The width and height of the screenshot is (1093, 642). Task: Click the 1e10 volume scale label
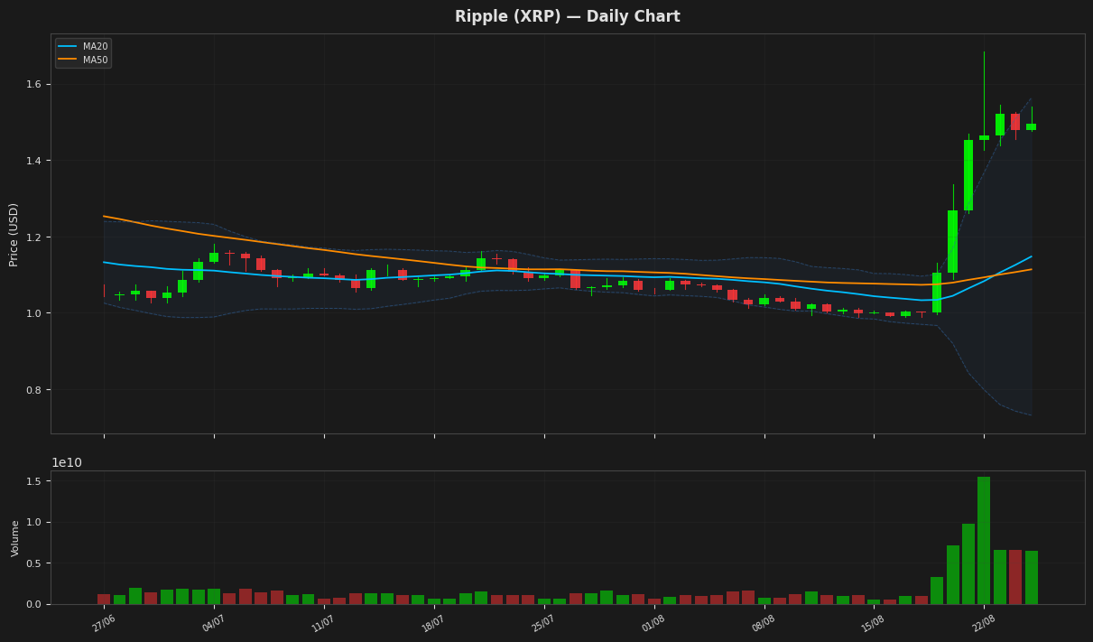[x=67, y=462]
